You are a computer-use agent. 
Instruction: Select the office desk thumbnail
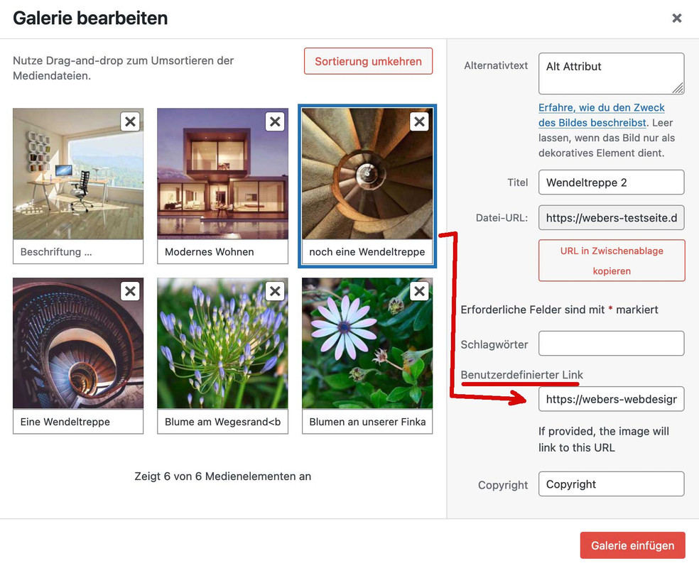tap(78, 174)
